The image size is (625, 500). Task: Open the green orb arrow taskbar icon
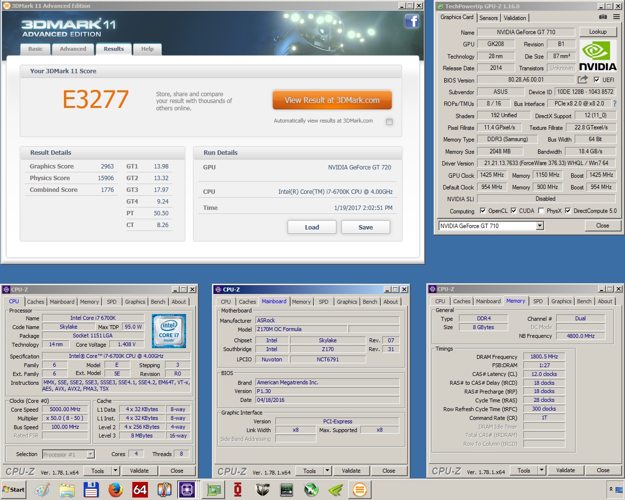(x=311, y=489)
